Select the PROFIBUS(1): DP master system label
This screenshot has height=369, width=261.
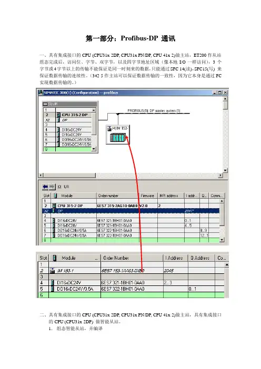click(154, 110)
